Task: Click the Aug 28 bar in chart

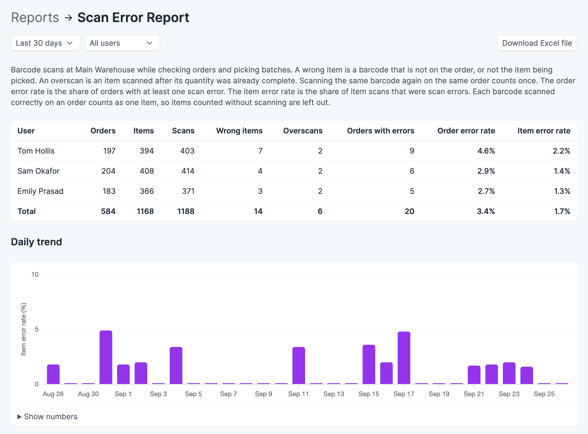Action: [53, 374]
